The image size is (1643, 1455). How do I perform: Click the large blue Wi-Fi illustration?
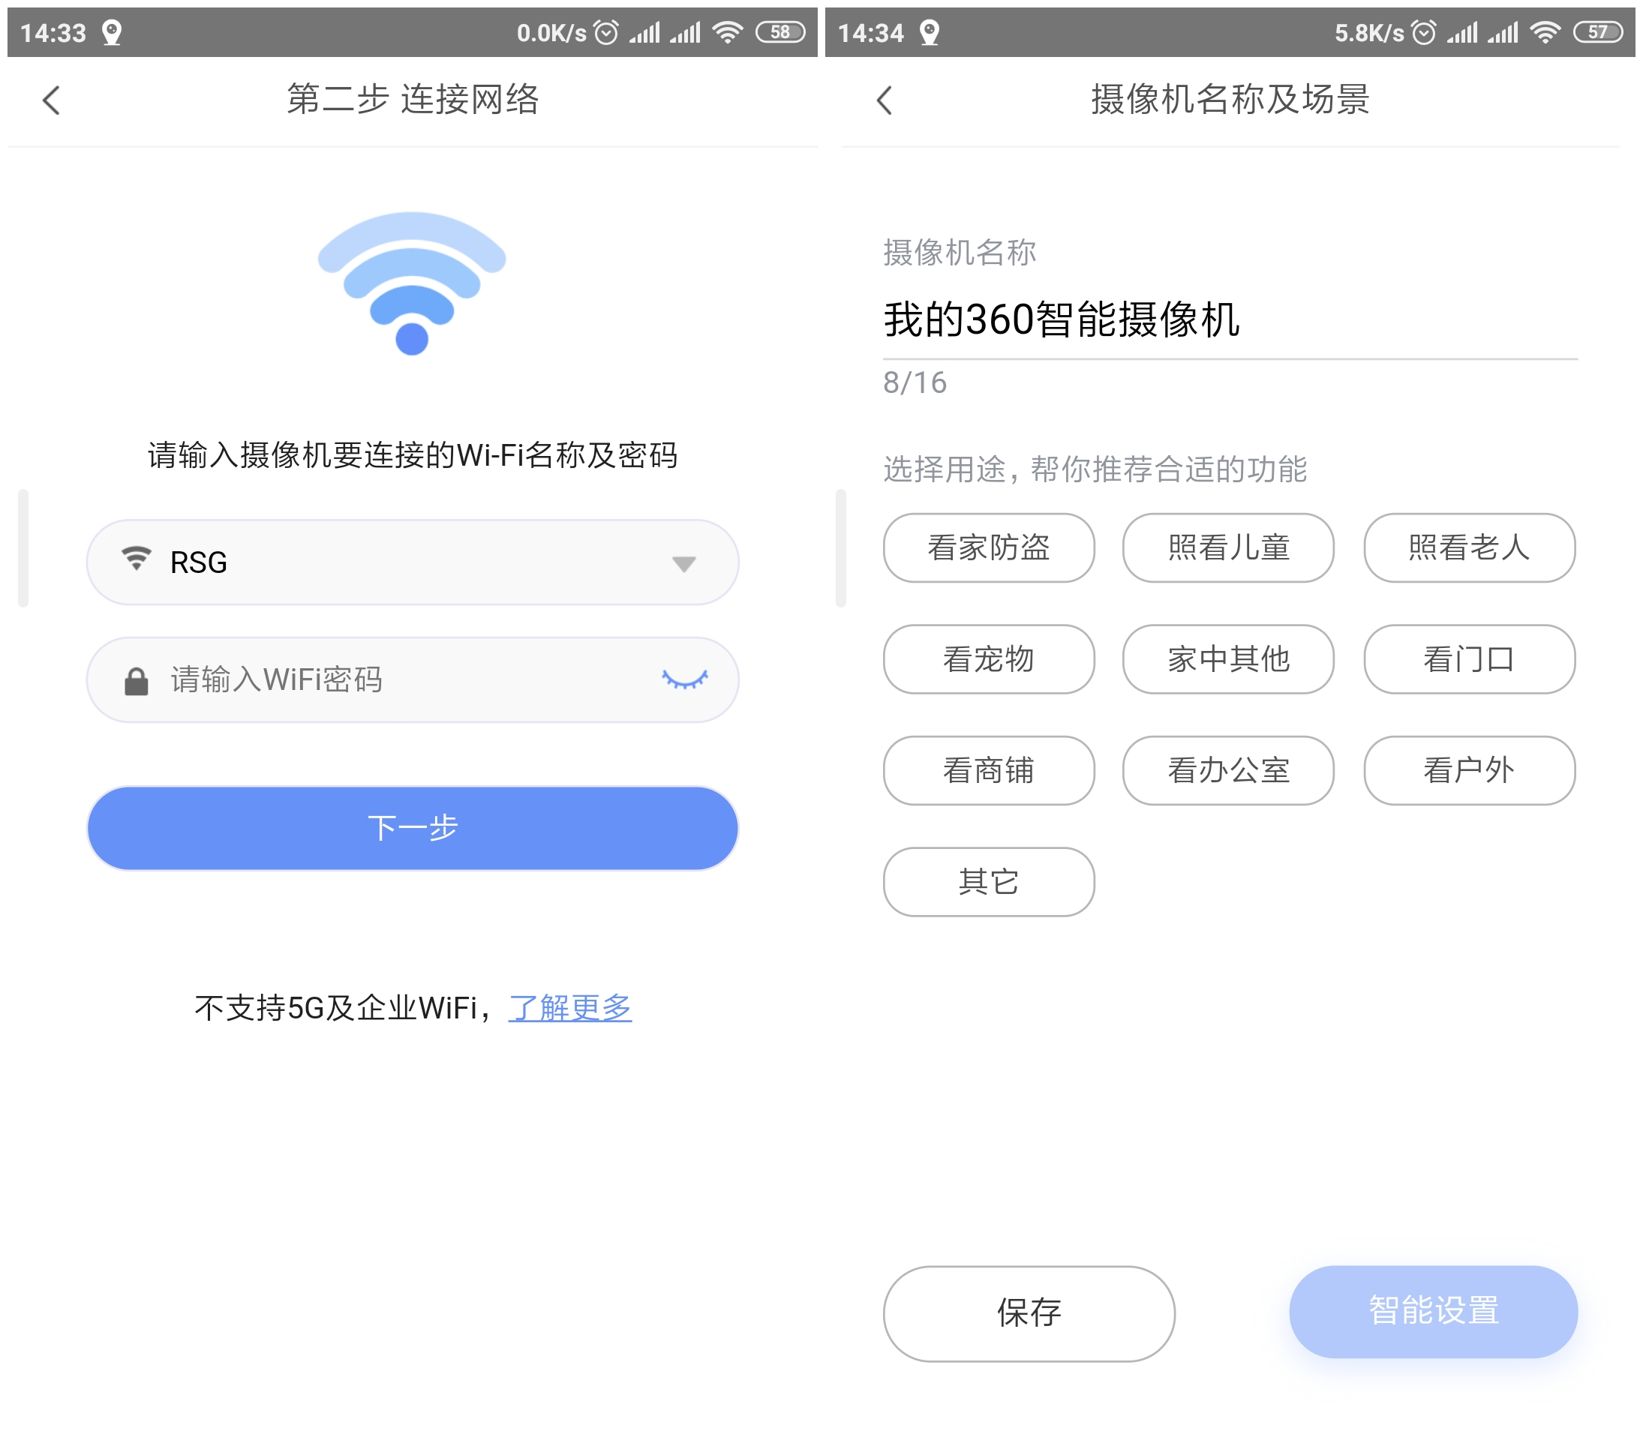(412, 283)
